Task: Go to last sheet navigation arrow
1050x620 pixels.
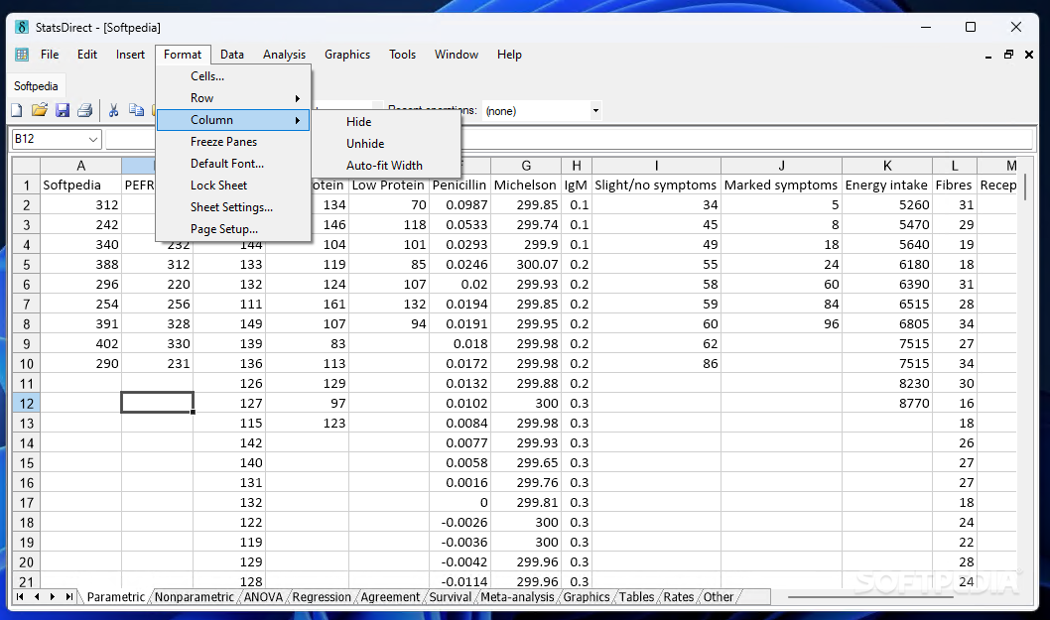Action: (68, 596)
